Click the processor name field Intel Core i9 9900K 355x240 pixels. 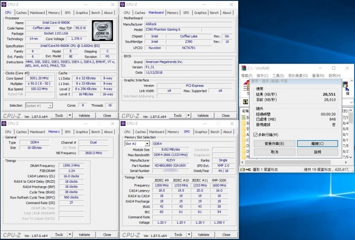[56, 22]
